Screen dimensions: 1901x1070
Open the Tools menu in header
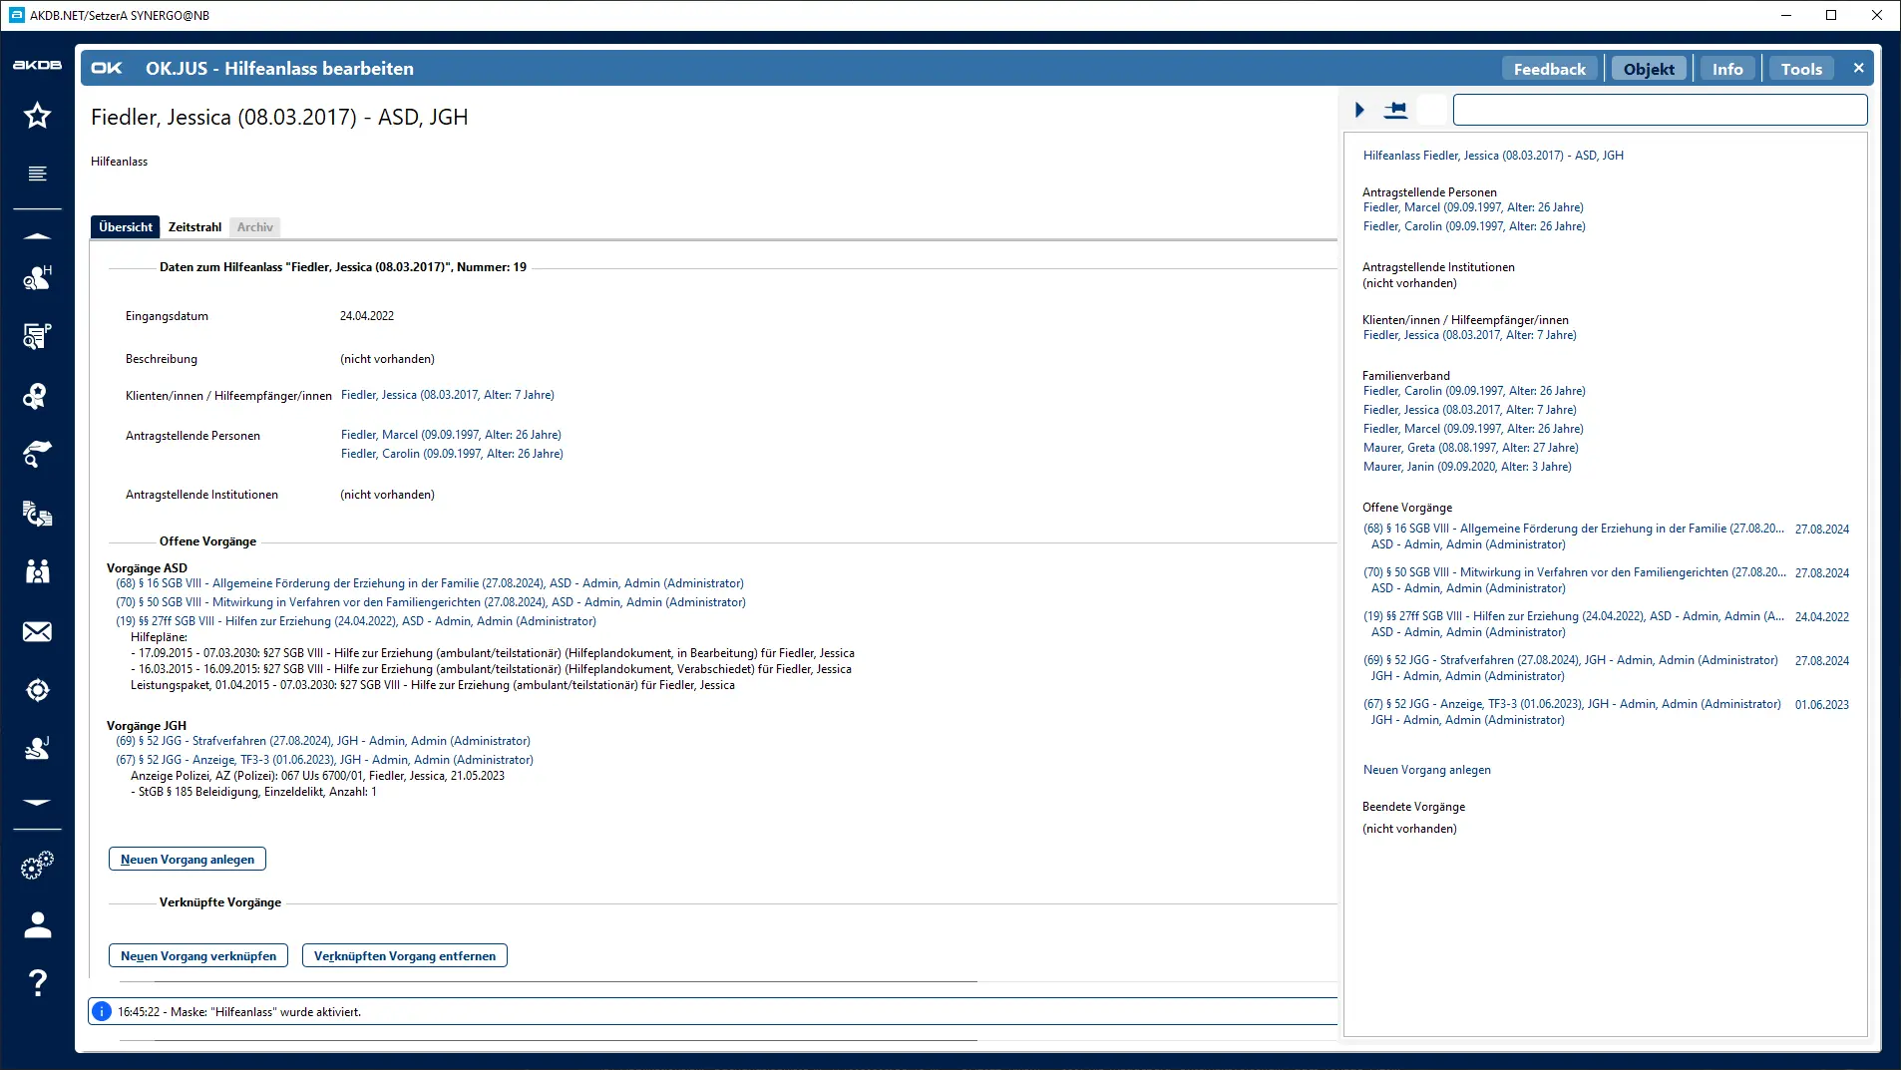click(x=1800, y=69)
